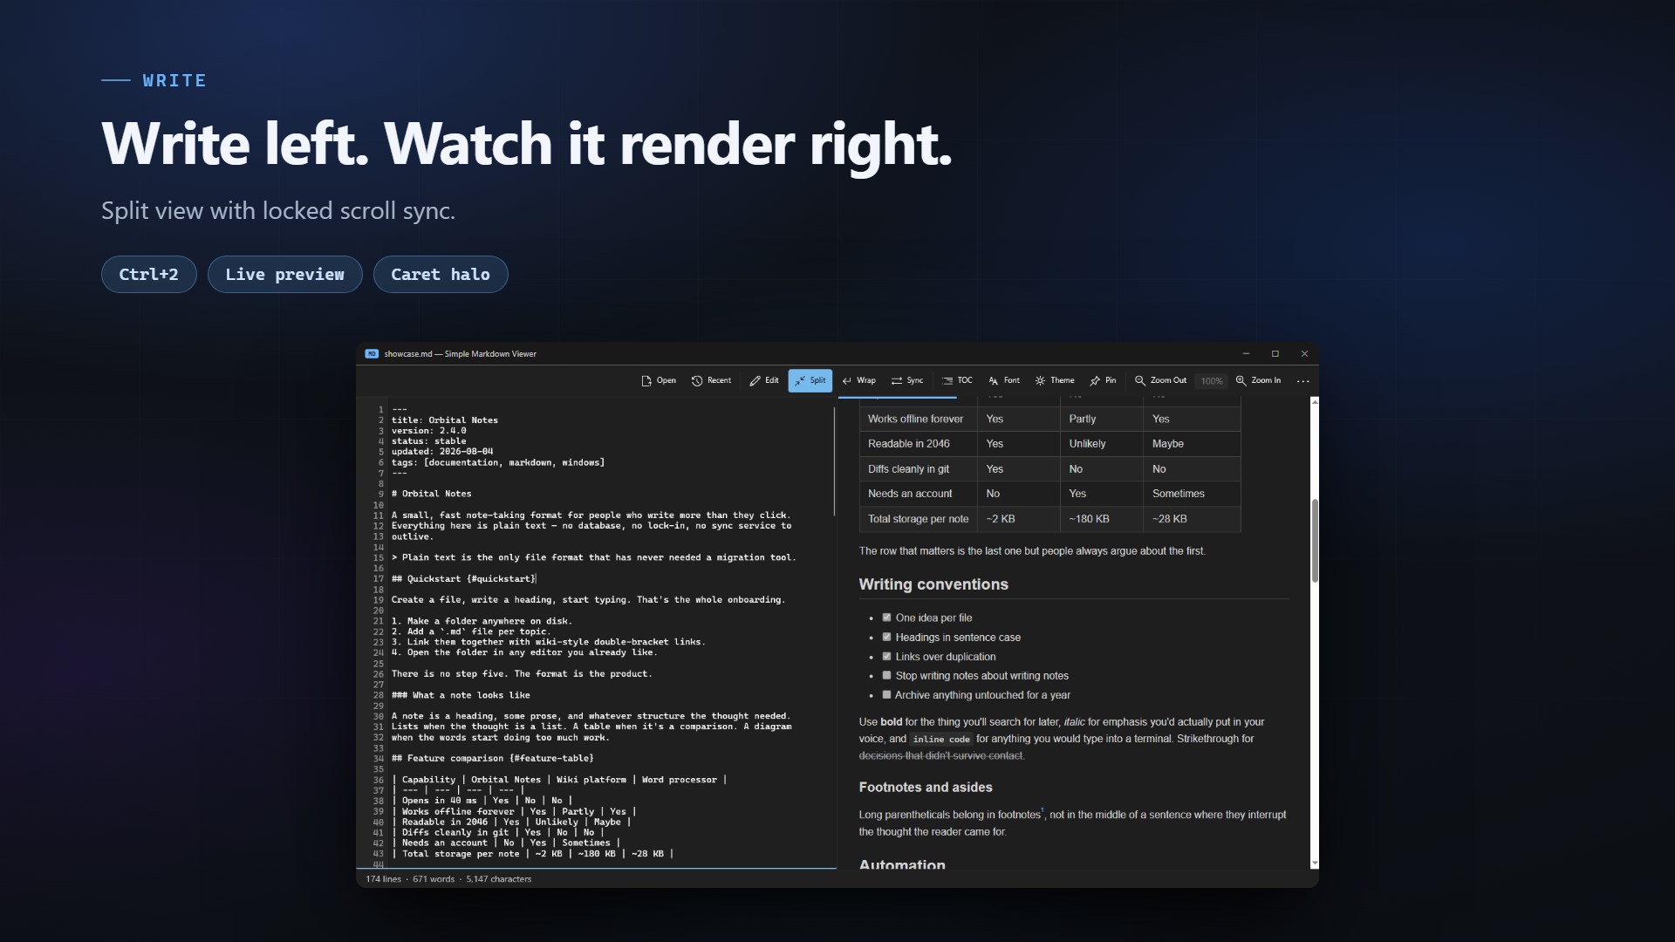The width and height of the screenshot is (1675, 942).
Task: Click the '~28 KB' table cell
Action: pyautogui.click(x=1192, y=519)
